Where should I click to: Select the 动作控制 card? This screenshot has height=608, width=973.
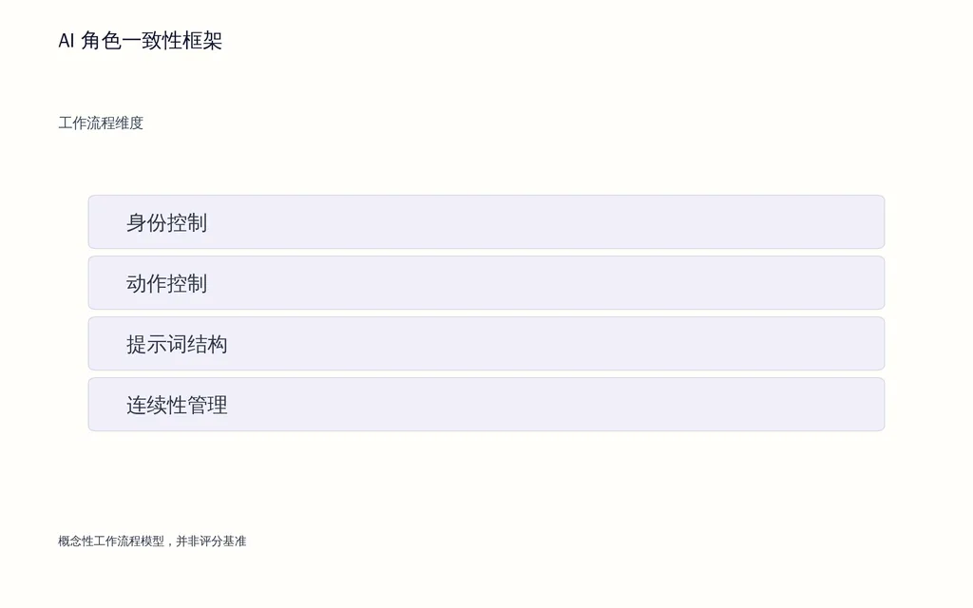coord(486,283)
